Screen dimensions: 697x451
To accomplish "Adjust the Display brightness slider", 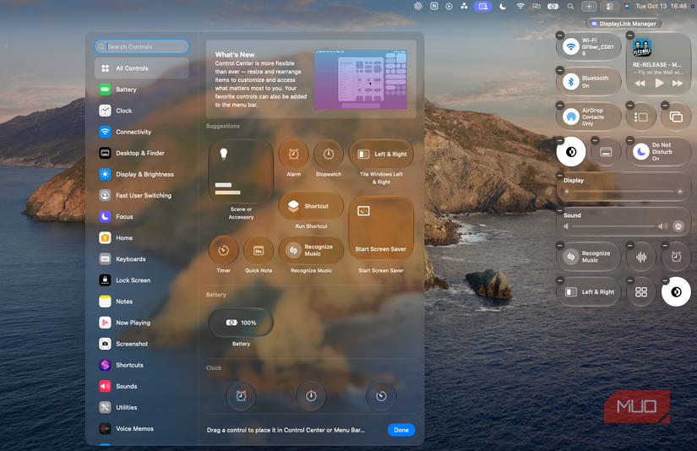I will (x=623, y=192).
